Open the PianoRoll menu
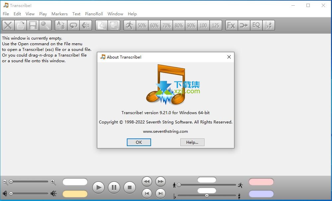The height and width of the screenshot is (201, 332). click(94, 14)
